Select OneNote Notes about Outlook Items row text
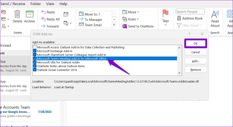The image size is (233, 127). click(61, 66)
